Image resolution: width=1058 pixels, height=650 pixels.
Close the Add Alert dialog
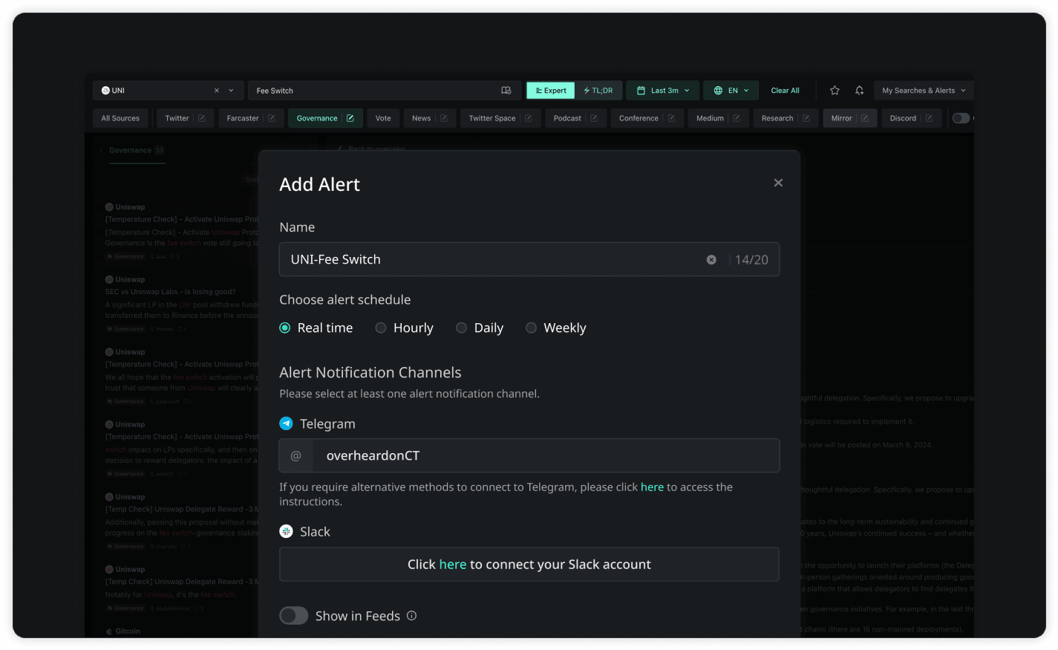click(x=778, y=183)
